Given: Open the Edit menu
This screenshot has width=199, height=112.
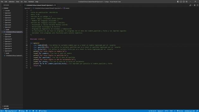Looking at the screenshot, I should pos(6,2).
